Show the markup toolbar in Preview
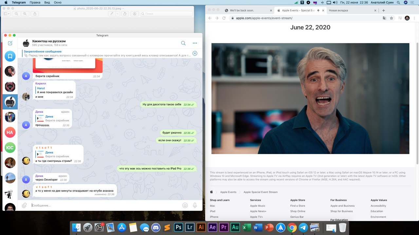The height and width of the screenshot is (235, 419). click(x=135, y=14)
